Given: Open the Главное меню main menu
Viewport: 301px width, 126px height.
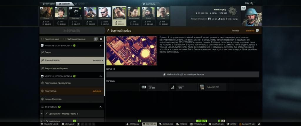Looking at the screenshot, I should click(49, 124).
